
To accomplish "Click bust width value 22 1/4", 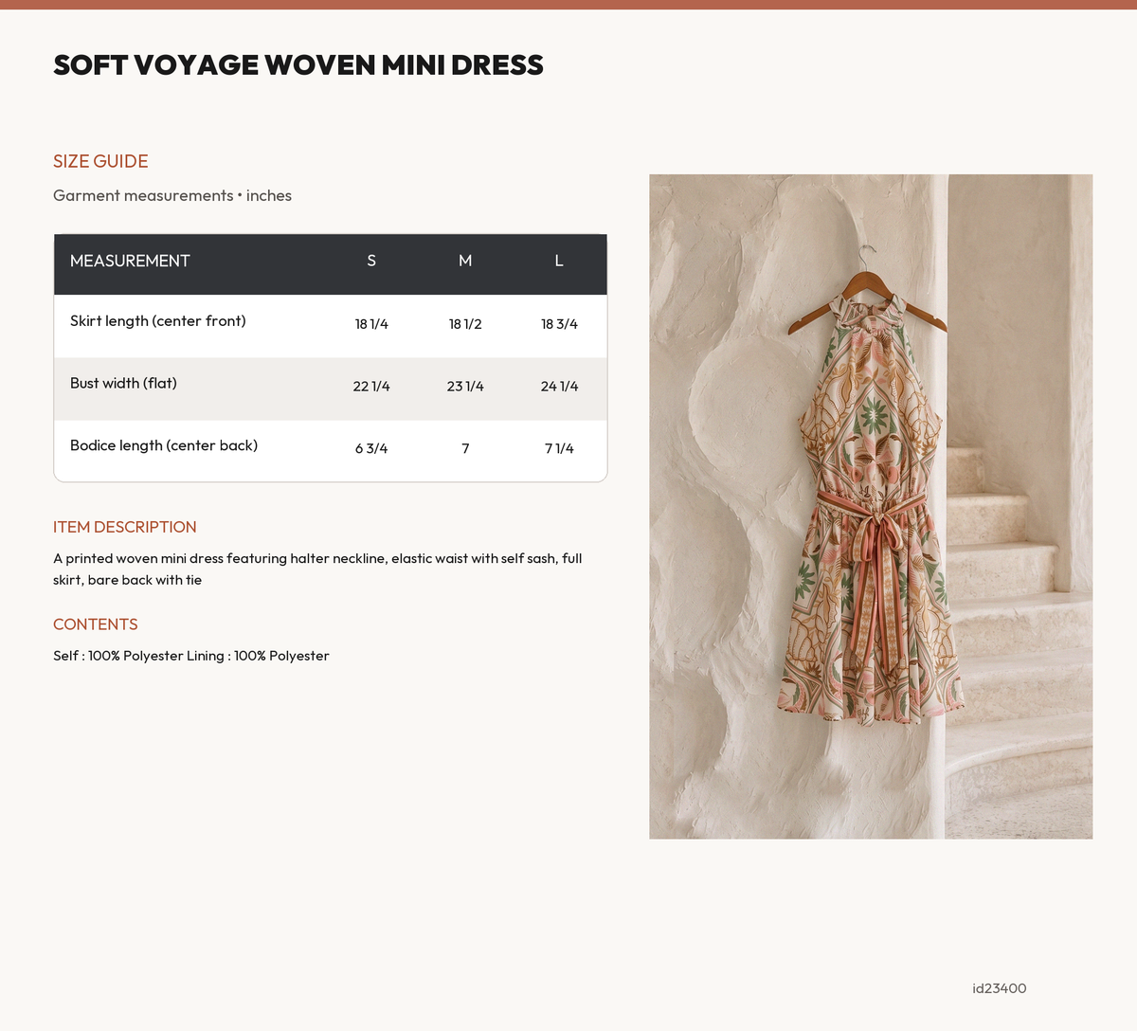I will coord(371,387).
